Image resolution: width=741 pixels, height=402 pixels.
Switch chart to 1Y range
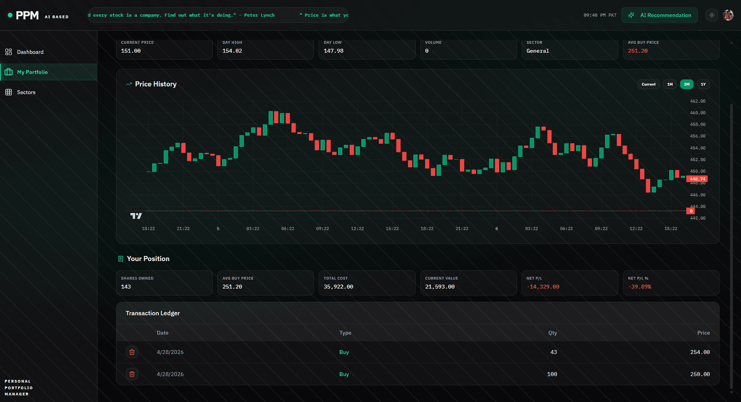point(703,84)
